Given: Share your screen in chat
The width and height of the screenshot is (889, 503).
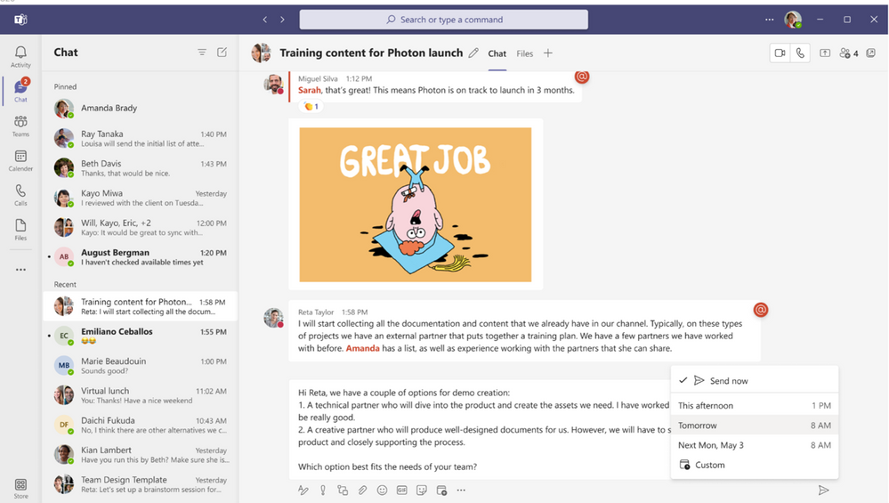Looking at the screenshot, I should pyautogui.click(x=825, y=53).
